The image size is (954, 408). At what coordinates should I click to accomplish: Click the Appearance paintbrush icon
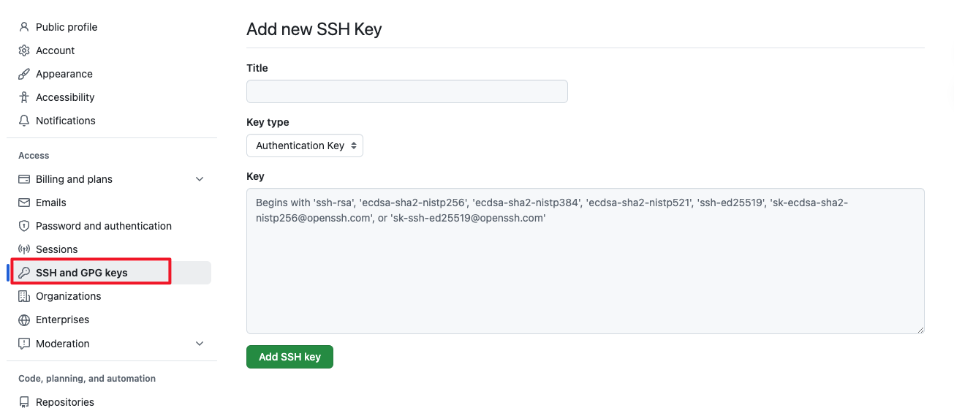24,74
